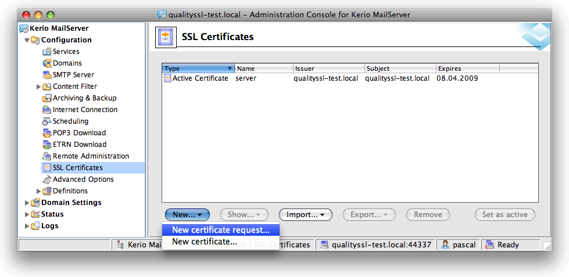Open the Import... dropdown button

coord(306,215)
